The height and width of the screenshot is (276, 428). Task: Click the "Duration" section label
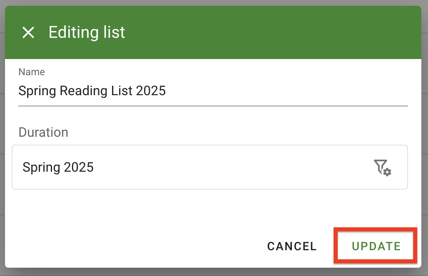[x=43, y=132]
